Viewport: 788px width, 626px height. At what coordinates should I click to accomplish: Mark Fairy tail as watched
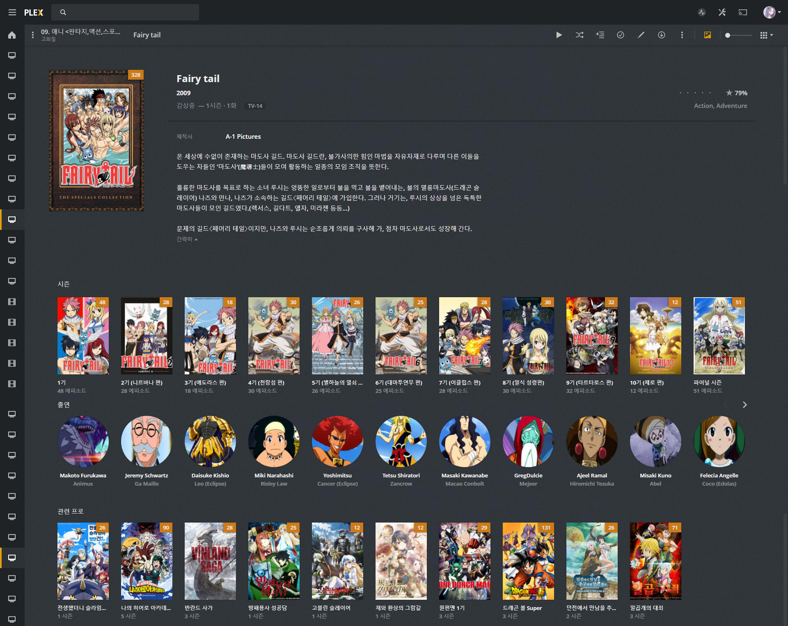point(621,35)
